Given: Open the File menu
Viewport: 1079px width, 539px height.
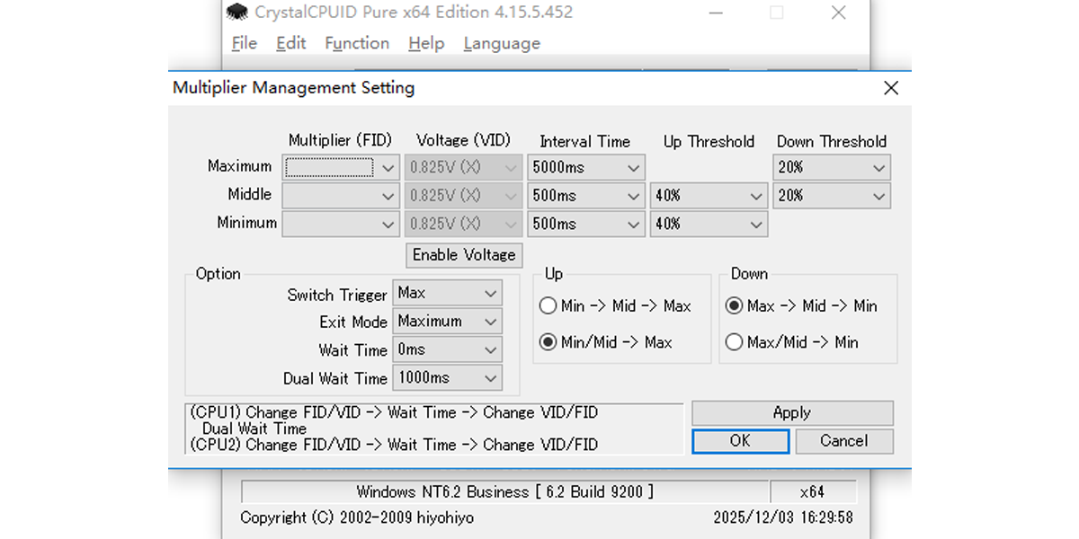Looking at the screenshot, I should pyautogui.click(x=244, y=43).
